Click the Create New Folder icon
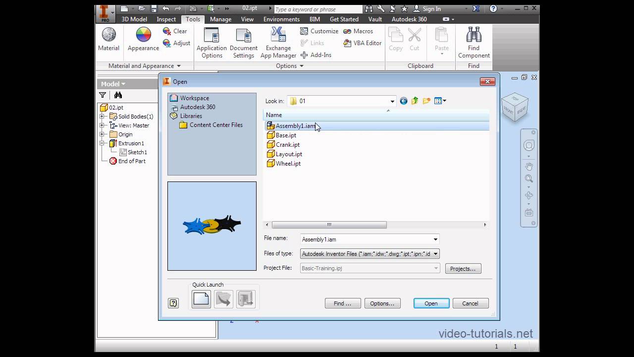The width and height of the screenshot is (634, 357). click(426, 101)
